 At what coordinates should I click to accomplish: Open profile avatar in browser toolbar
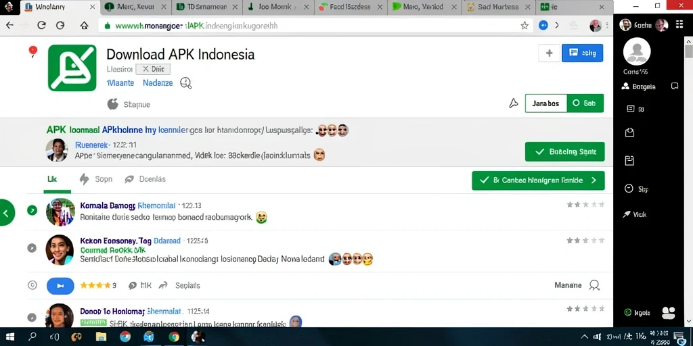[596, 26]
